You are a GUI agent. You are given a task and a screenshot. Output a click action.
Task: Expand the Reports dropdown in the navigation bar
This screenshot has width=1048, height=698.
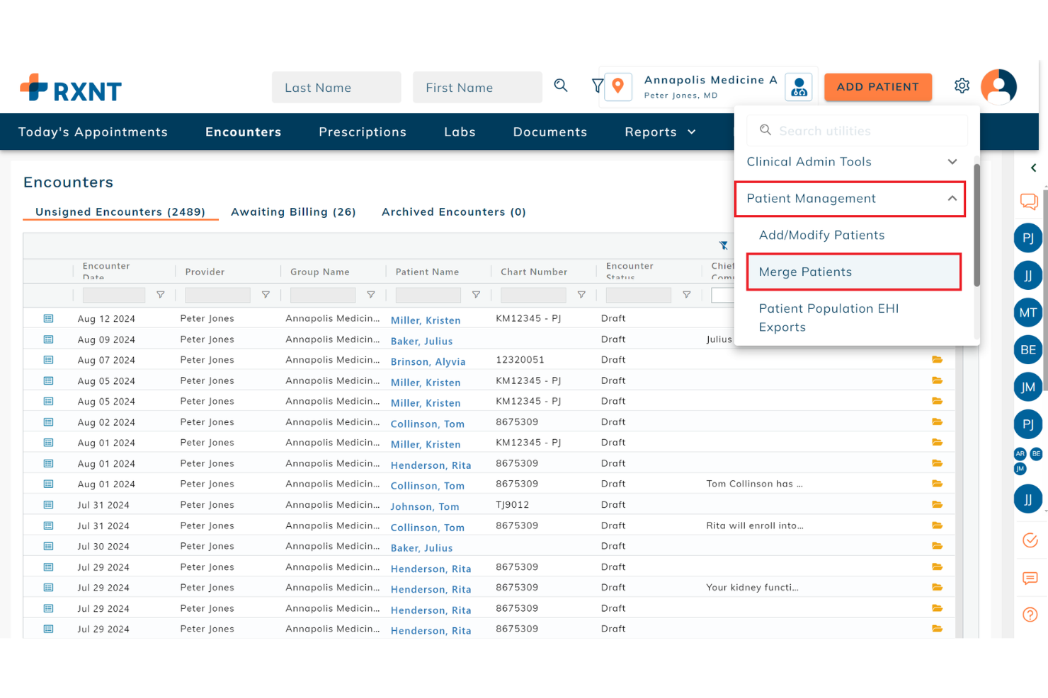point(659,132)
